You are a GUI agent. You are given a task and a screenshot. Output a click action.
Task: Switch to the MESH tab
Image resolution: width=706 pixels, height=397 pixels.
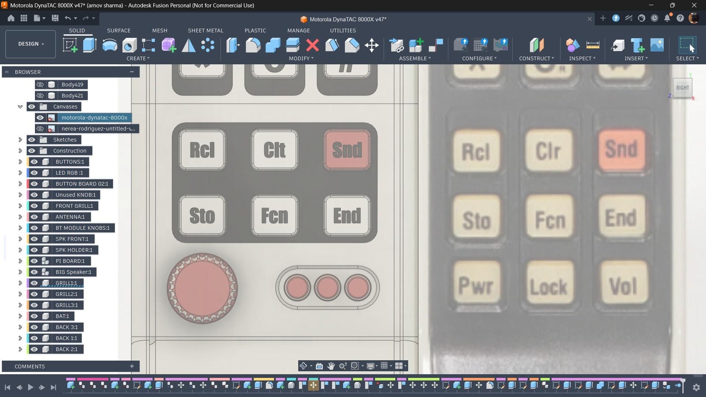point(160,31)
